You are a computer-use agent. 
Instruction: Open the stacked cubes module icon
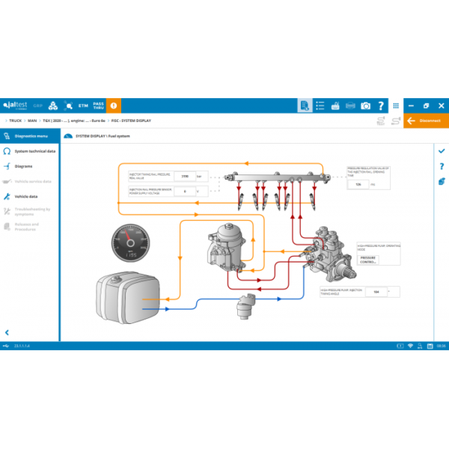point(53,106)
